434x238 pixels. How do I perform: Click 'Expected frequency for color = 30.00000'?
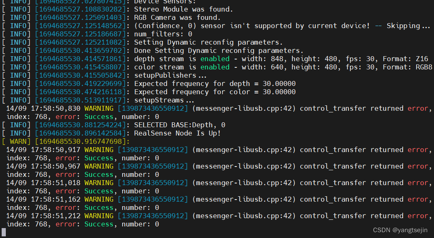[x=215, y=92]
